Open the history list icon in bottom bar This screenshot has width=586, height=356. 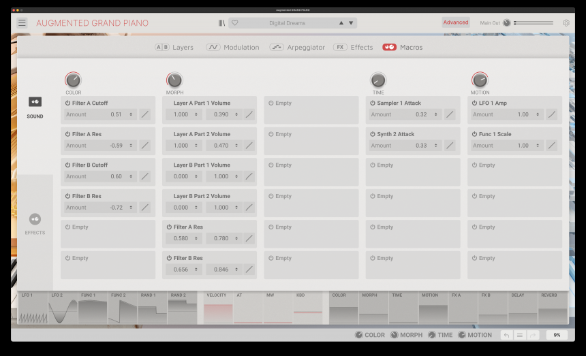tap(520, 335)
